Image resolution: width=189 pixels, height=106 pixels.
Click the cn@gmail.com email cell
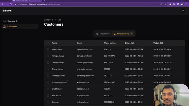83,102
